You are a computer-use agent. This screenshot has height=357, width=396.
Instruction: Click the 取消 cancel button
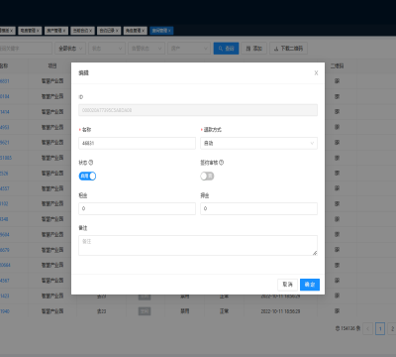[287, 285]
